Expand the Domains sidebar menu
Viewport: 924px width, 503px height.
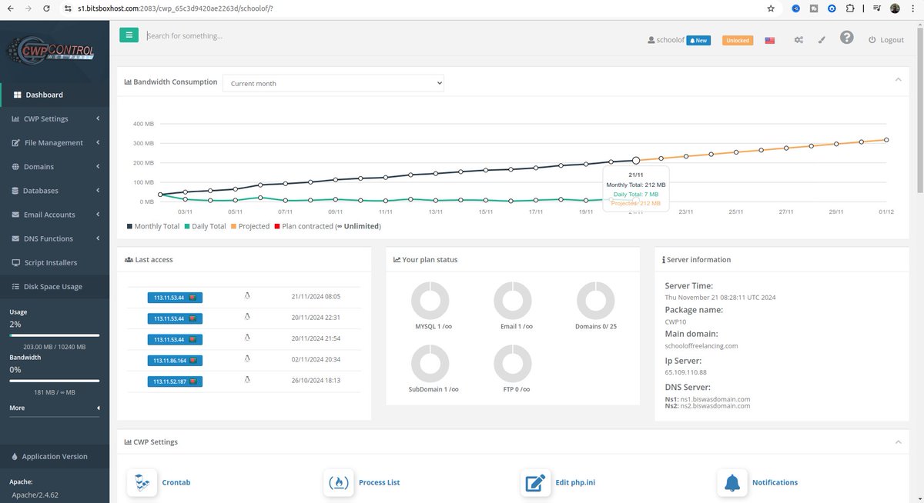click(x=55, y=166)
